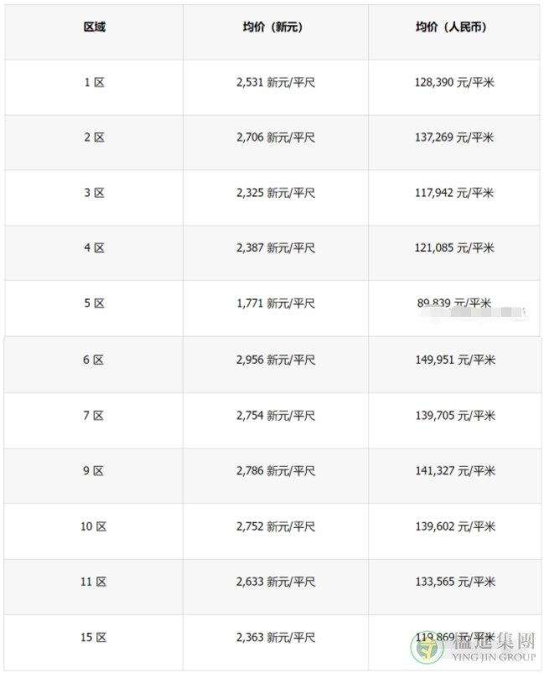The height and width of the screenshot is (673, 544).
Task: Select the 2 区 row label
Action: tap(94, 137)
